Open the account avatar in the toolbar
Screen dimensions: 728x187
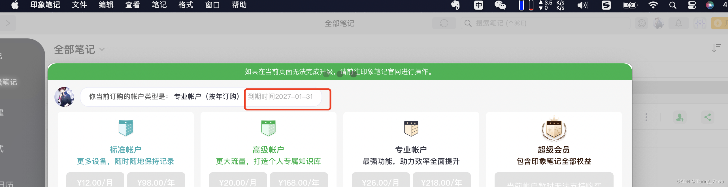659,23
